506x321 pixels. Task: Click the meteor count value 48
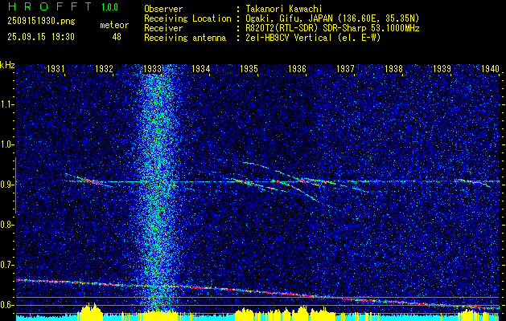point(117,37)
